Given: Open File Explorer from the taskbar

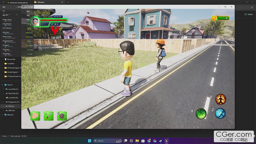Looking at the screenshot, I should (x=137, y=141).
